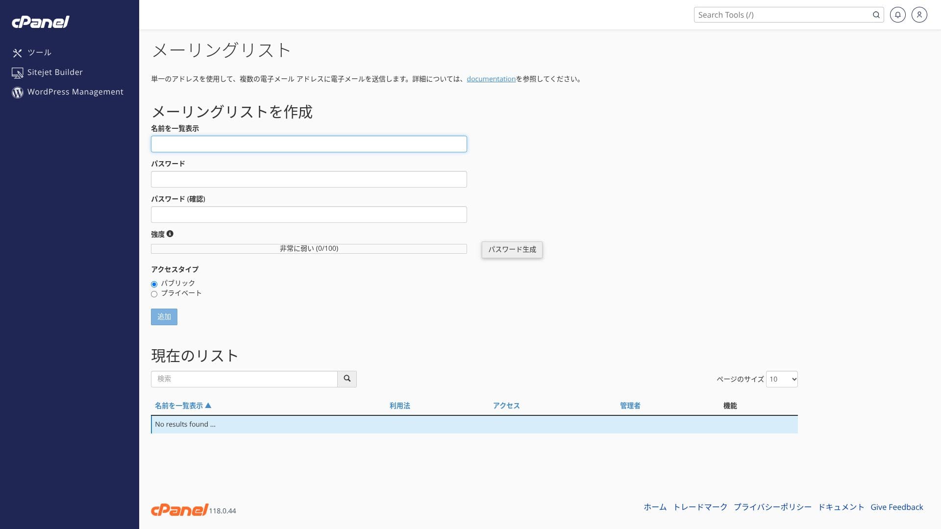
Task: Click the password strength meter bar
Action: pyautogui.click(x=309, y=249)
